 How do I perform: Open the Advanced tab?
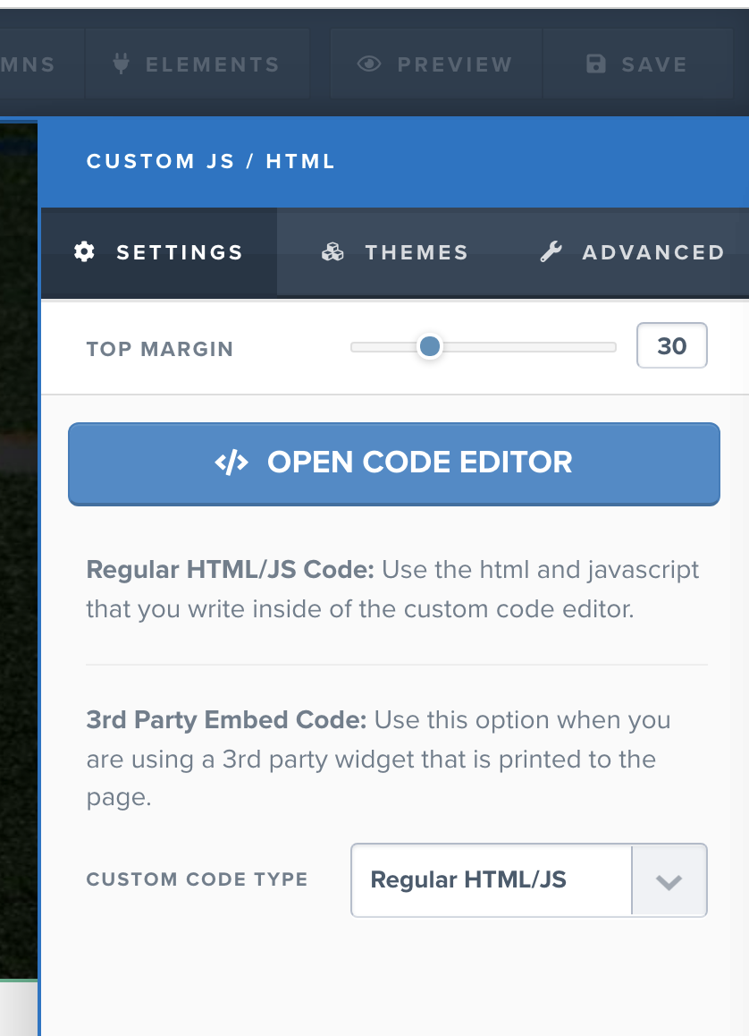point(652,252)
